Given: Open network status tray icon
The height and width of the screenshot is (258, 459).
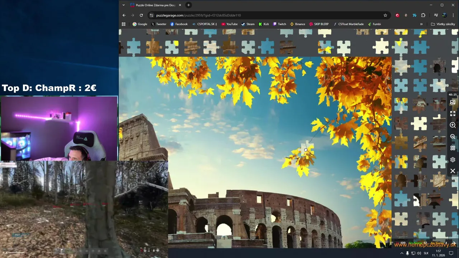Looking at the screenshot, I should 413,253.
